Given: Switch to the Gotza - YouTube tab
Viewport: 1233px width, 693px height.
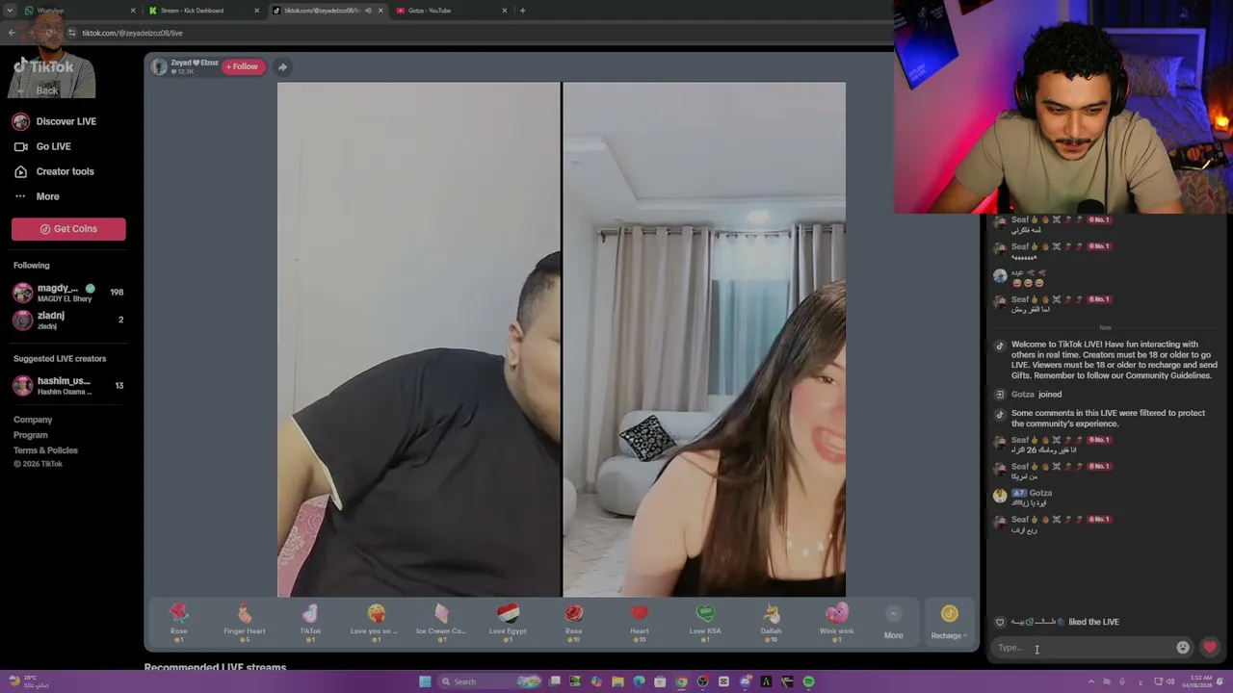Looking at the screenshot, I should point(451,11).
